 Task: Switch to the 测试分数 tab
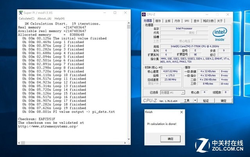coord(207,21)
